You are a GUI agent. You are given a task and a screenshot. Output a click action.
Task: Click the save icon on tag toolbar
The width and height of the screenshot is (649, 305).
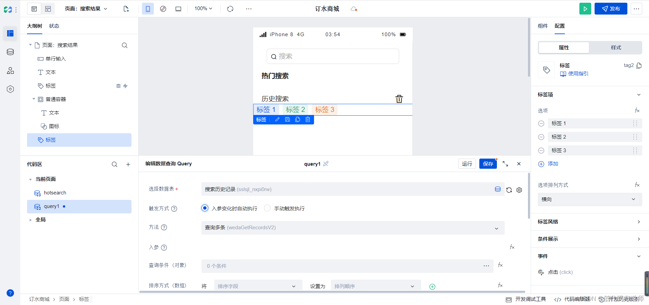coord(287,119)
